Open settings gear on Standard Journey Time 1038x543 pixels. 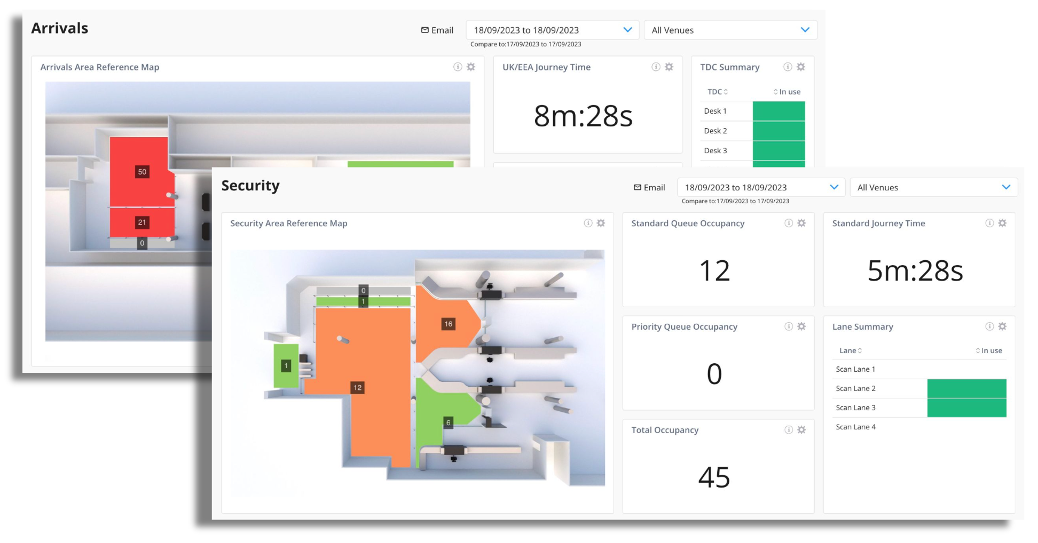coord(1002,223)
